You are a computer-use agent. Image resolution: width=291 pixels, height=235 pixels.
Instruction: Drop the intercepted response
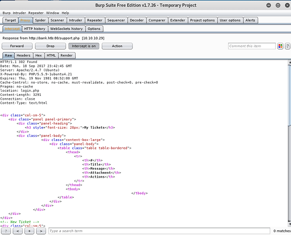click(50, 46)
